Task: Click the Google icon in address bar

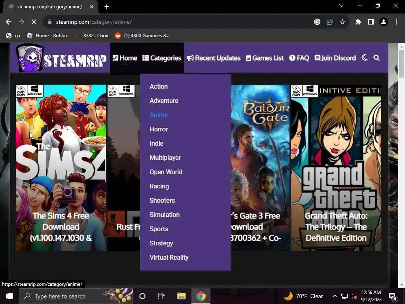Action: pos(317,22)
